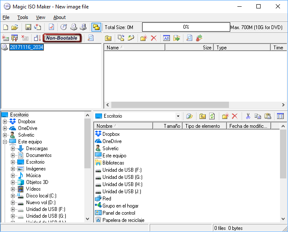The width and height of the screenshot is (288, 232).
Task: Click the sort order icon with red arrow
Action: point(38,38)
